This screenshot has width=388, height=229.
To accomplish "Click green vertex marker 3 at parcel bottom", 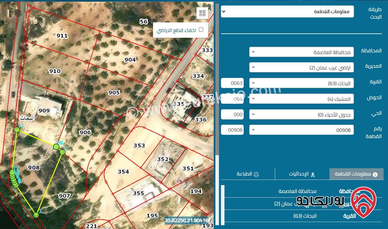I will click(x=36, y=215).
